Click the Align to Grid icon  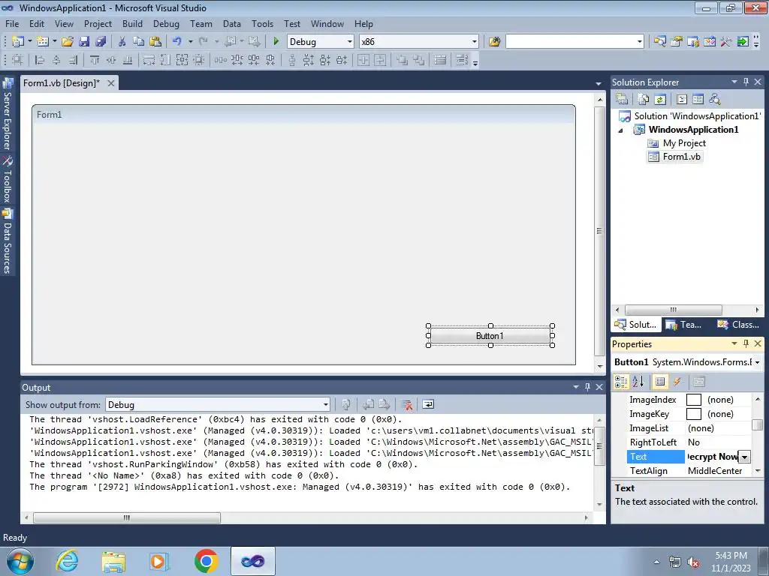pos(17,60)
